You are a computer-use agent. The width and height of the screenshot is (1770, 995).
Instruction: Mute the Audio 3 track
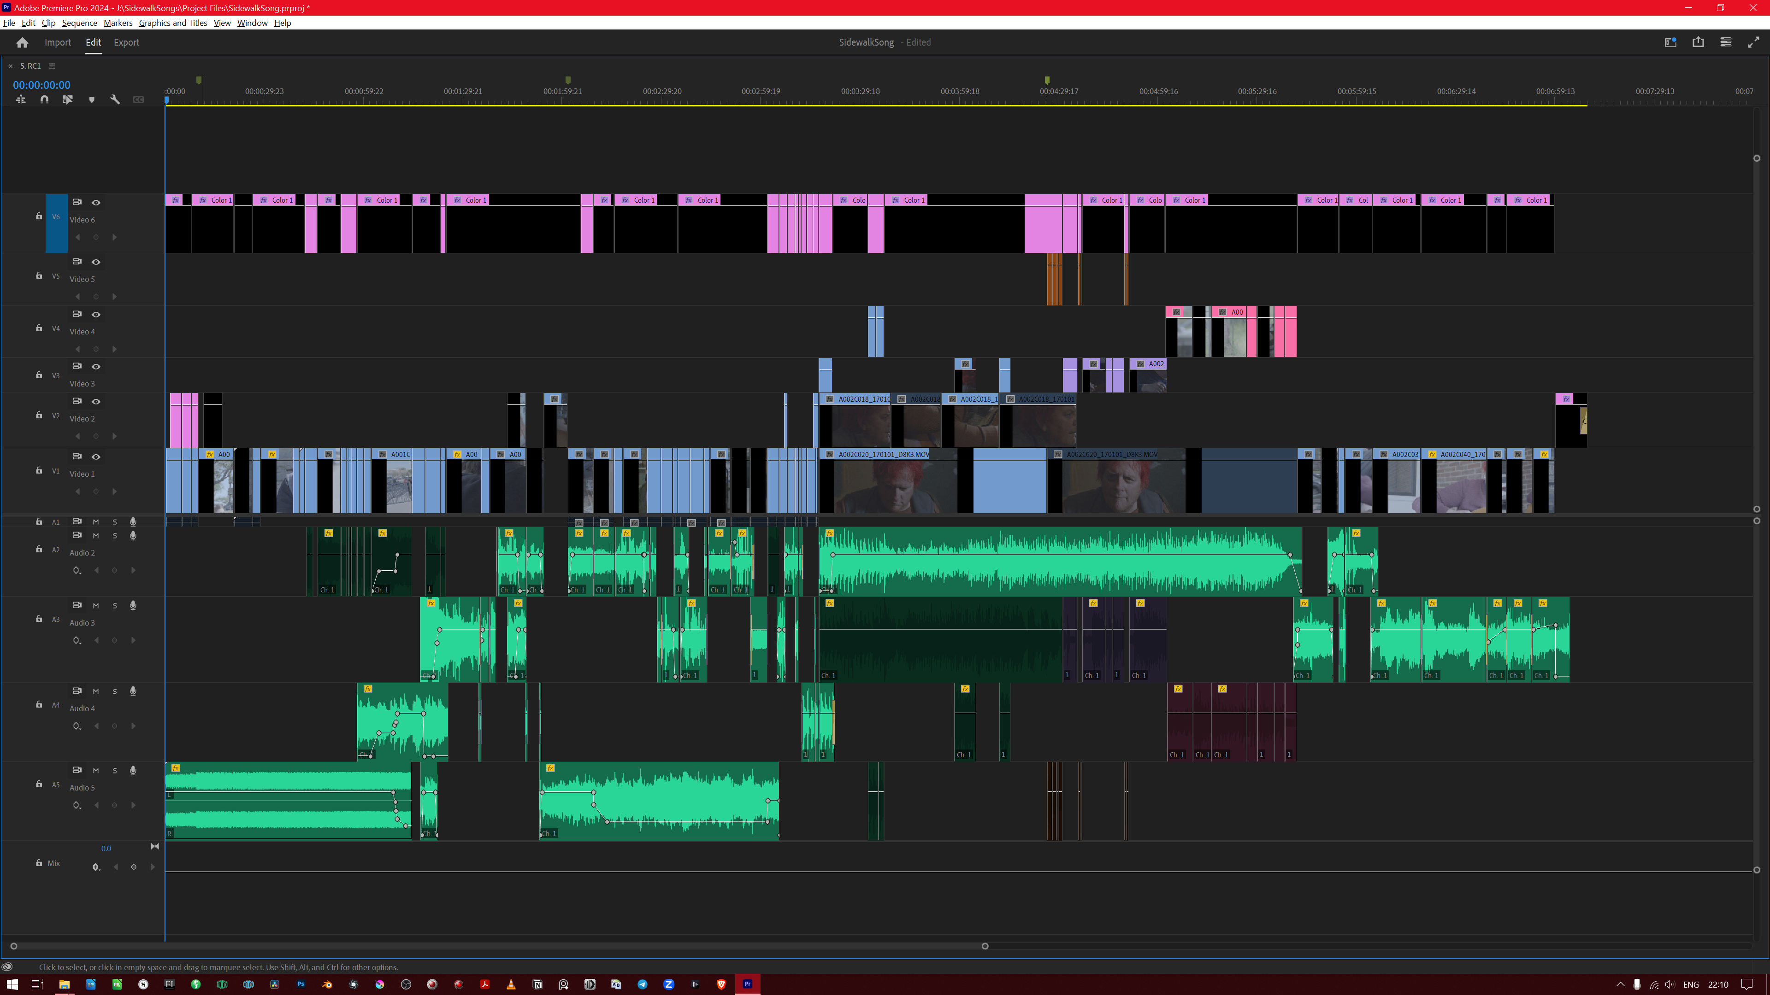(x=95, y=606)
